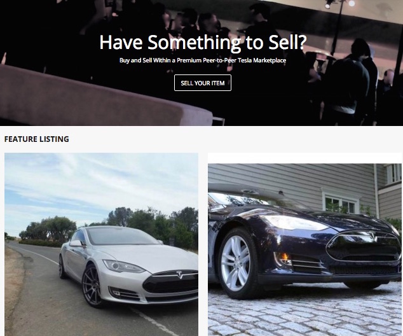Click the FEATURE LISTING section heading
Screen dimensions: 403x336
pos(37,139)
